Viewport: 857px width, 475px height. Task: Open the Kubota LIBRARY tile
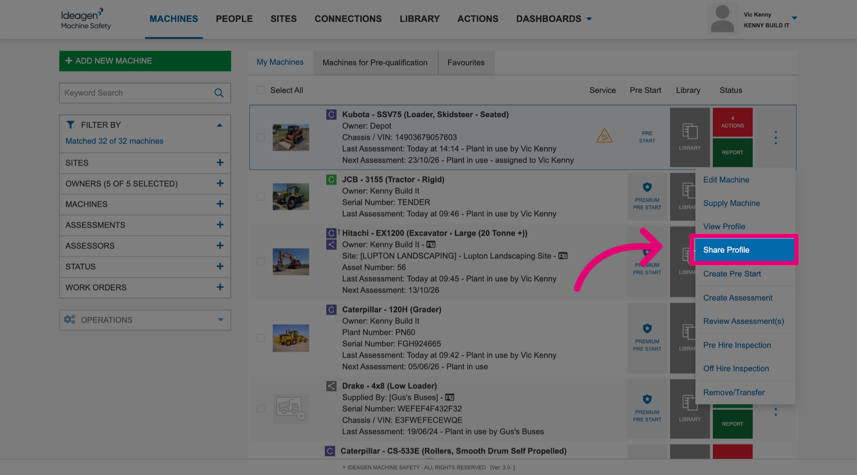[x=690, y=137]
